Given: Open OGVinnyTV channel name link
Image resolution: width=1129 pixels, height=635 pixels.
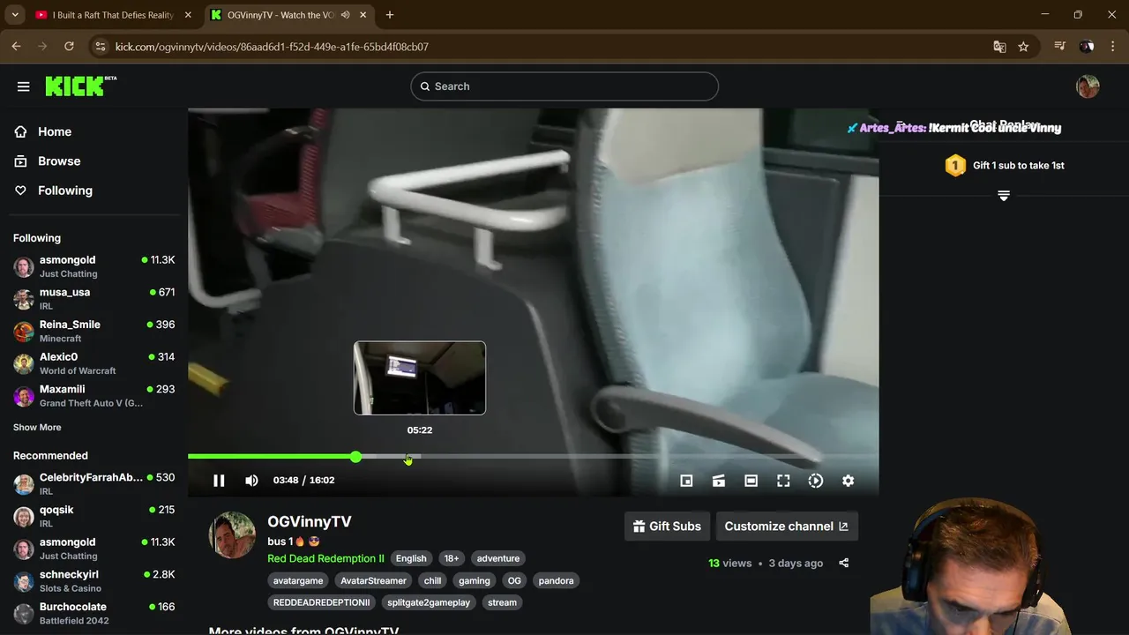Looking at the screenshot, I should [x=310, y=522].
